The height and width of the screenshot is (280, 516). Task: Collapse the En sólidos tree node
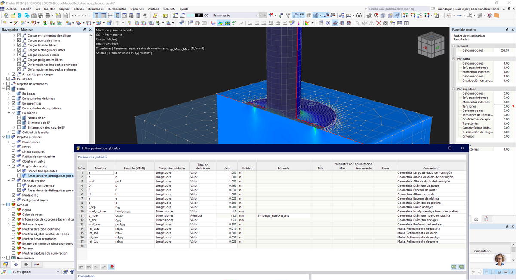click(x=9, y=113)
